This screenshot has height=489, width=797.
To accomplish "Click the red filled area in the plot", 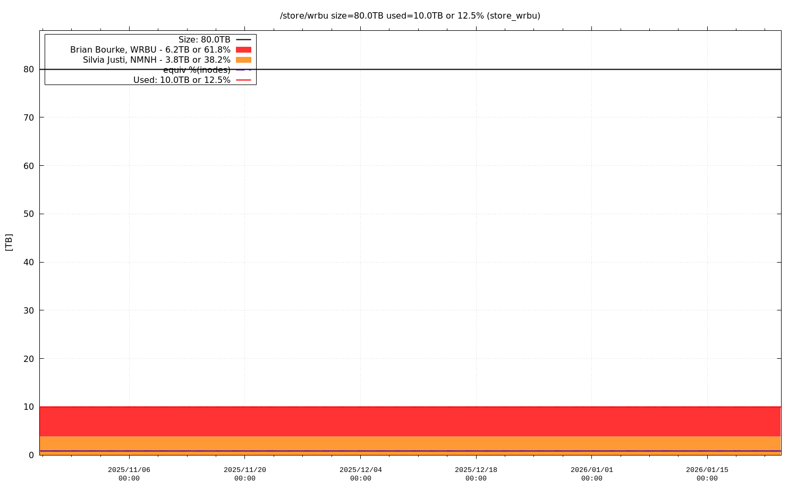I will coord(409,421).
